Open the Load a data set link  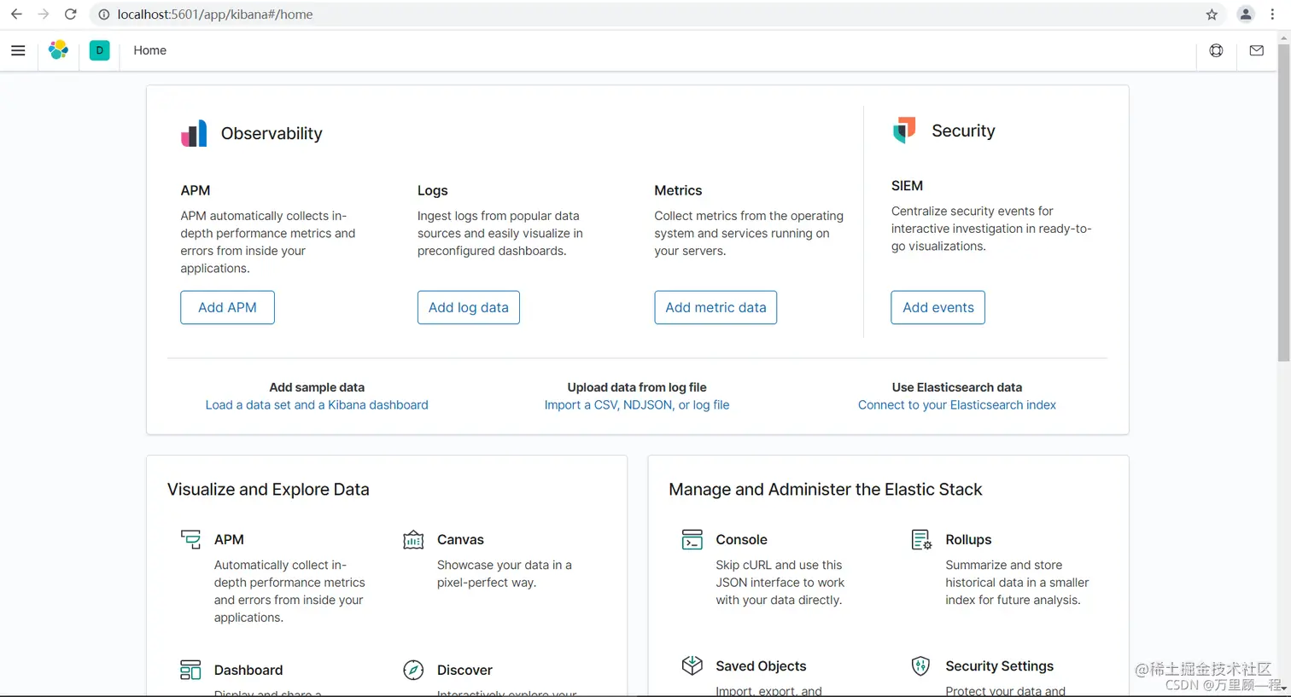[x=317, y=405]
